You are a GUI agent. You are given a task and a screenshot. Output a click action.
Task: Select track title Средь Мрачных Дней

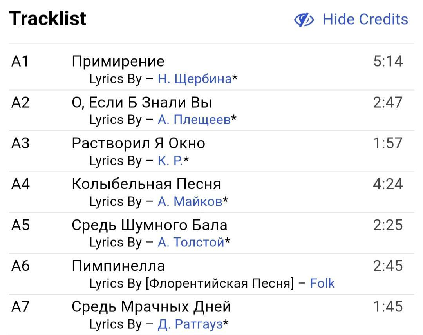click(151, 306)
